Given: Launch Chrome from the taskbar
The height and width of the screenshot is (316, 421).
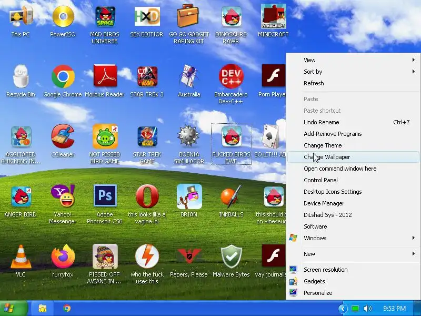Looking at the screenshot, I should 67,308.
